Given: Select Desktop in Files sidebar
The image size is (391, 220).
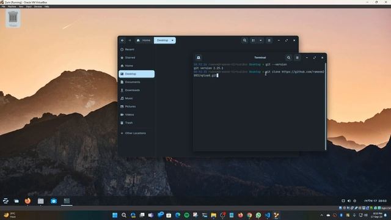Looking at the screenshot, I should (137, 74).
